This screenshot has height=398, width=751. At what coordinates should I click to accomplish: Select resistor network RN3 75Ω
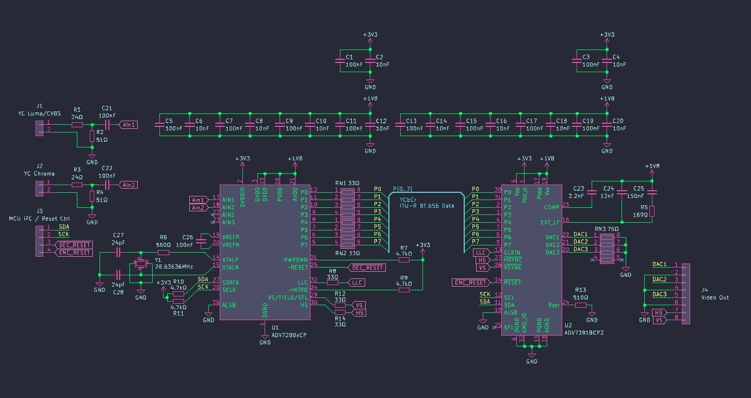(x=608, y=246)
